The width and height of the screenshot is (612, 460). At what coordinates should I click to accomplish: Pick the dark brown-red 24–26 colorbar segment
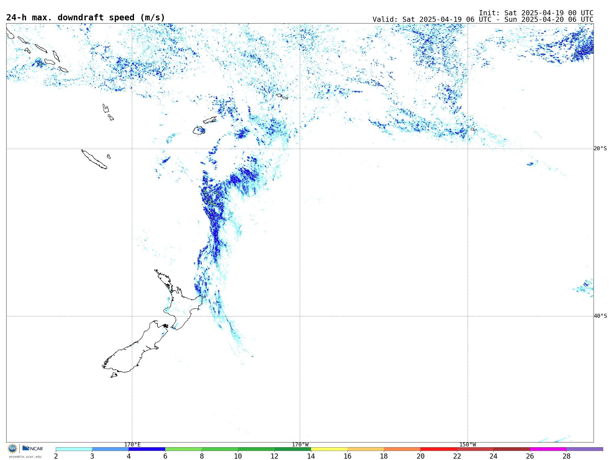click(512, 449)
